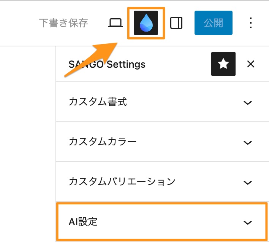Open the カスタム書式 section label

coord(98,102)
